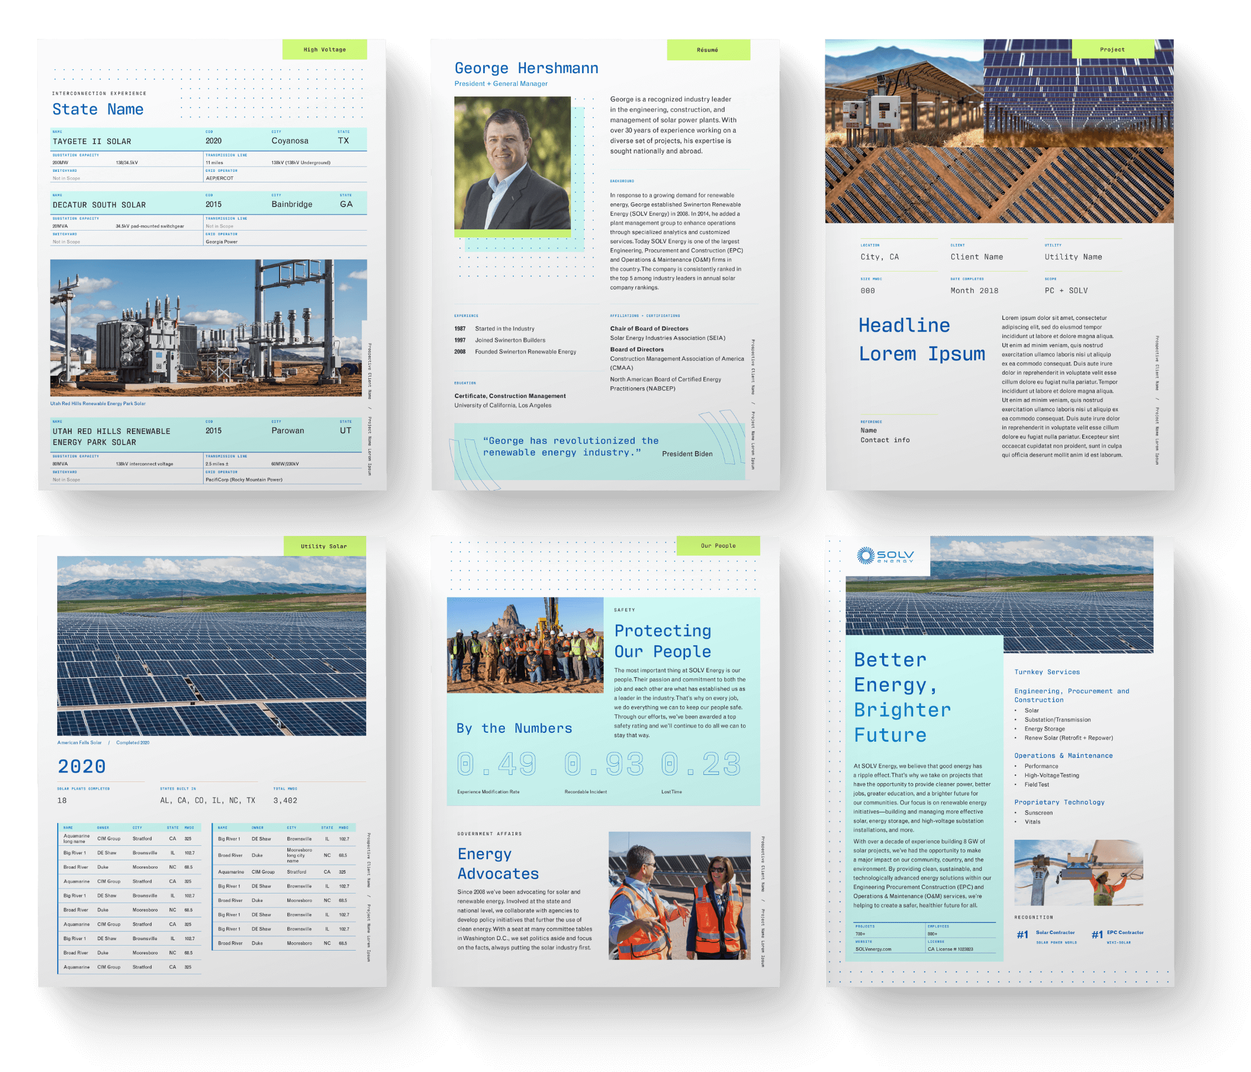Click the Our People green tab

pyautogui.click(x=718, y=545)
